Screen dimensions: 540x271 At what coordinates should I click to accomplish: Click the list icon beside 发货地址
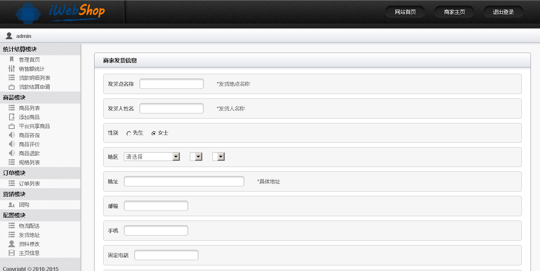coord(12,235)
